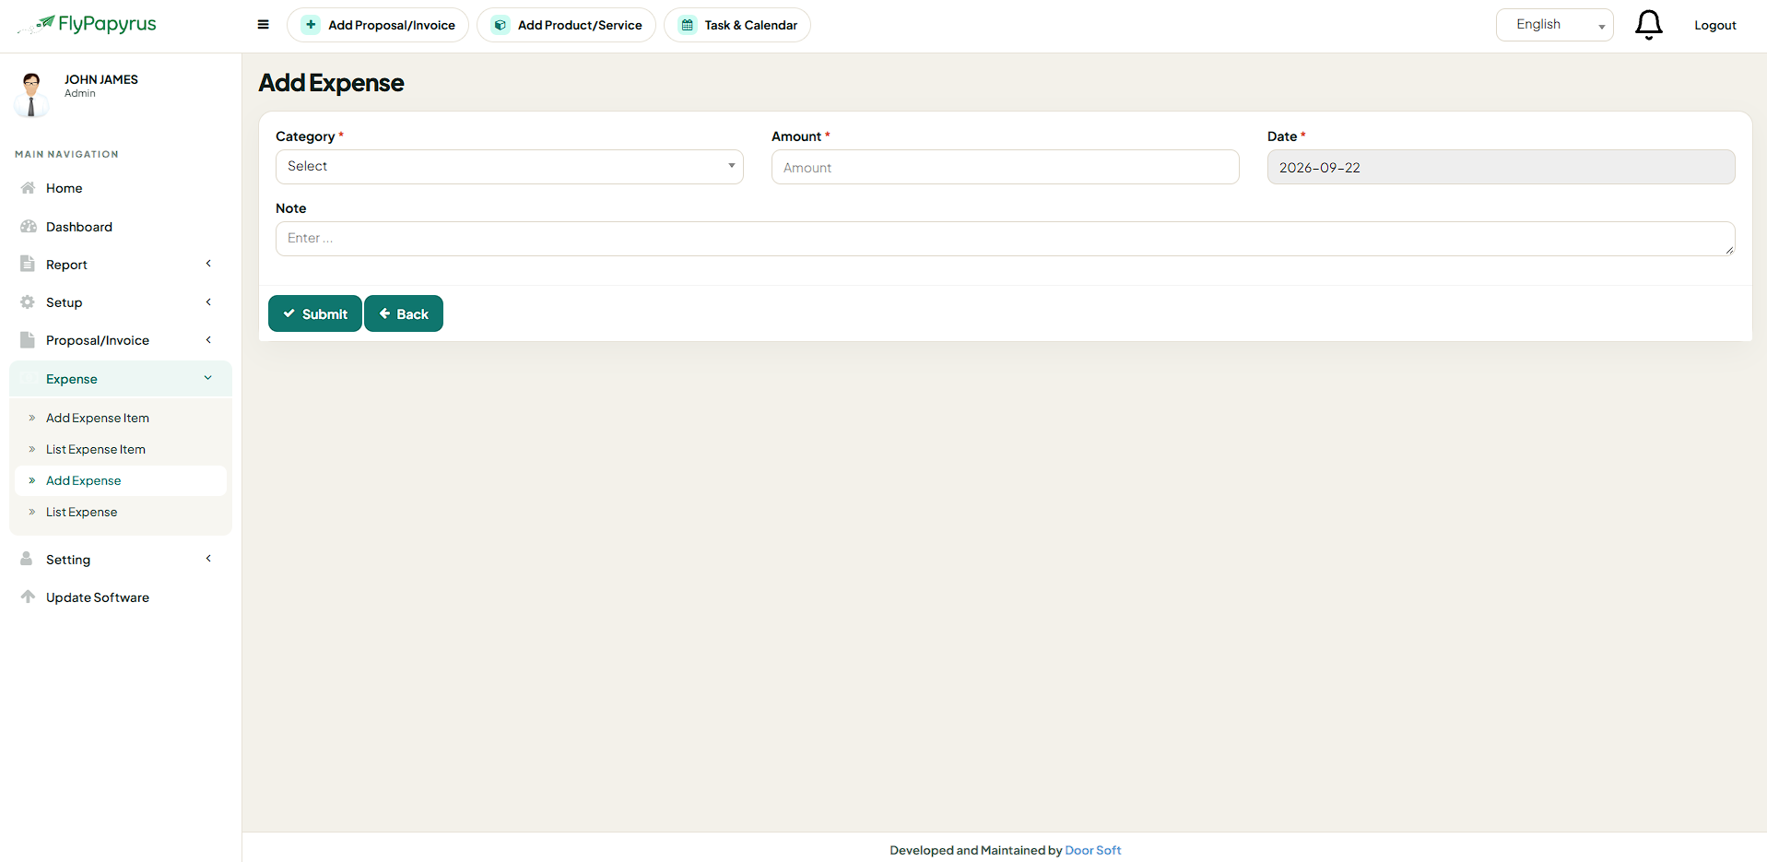Click calendar icon on Task & Calendar

pyautogui.click(x=688, y=25)
